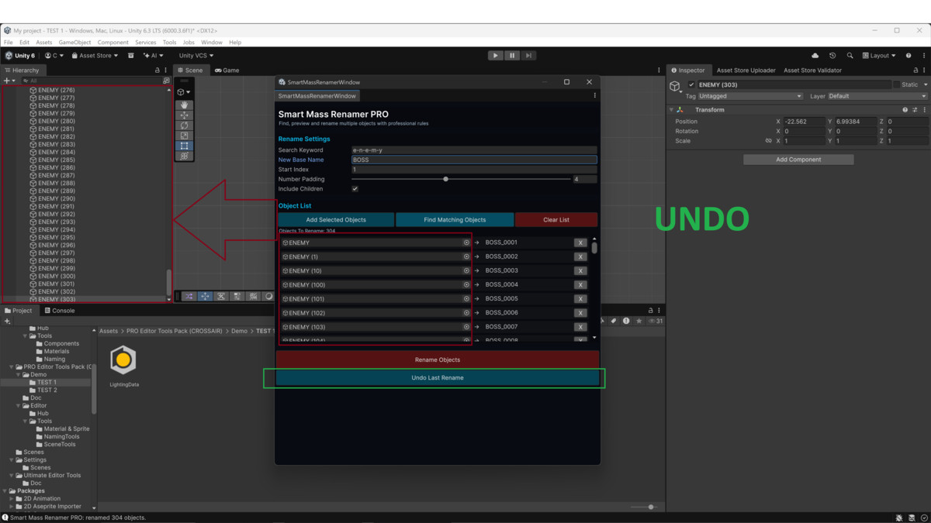Open the Component menu
Viewport: 931px width, 523px height.
(112, 43)
